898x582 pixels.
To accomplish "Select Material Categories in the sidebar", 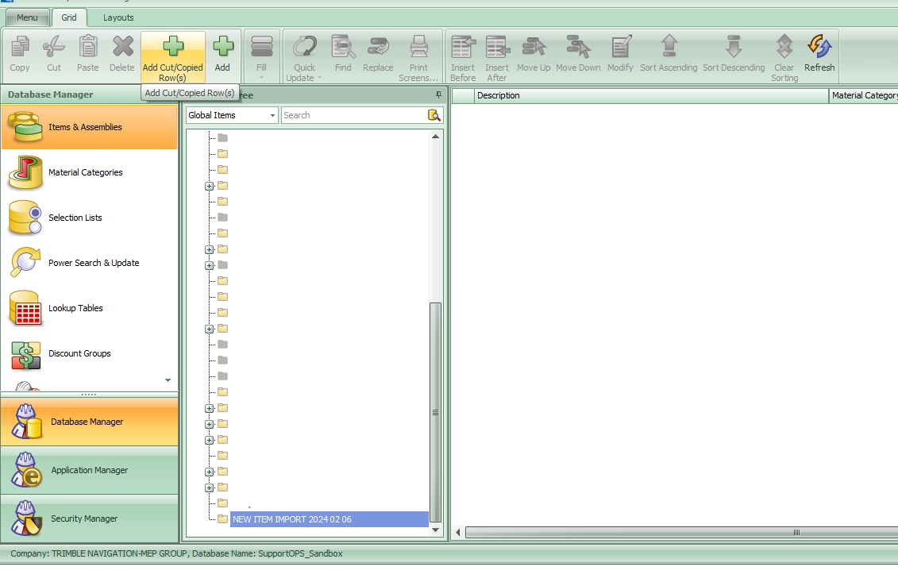I will (x=84, y=172).
